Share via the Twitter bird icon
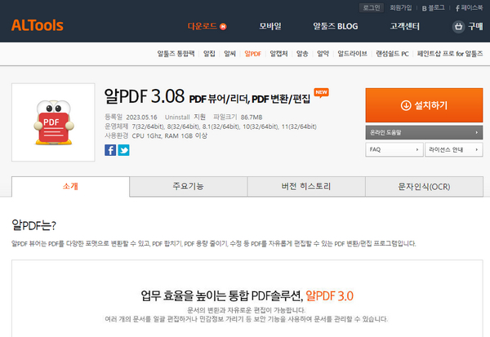This screenshot has height=337, width=490. (123, 150)
